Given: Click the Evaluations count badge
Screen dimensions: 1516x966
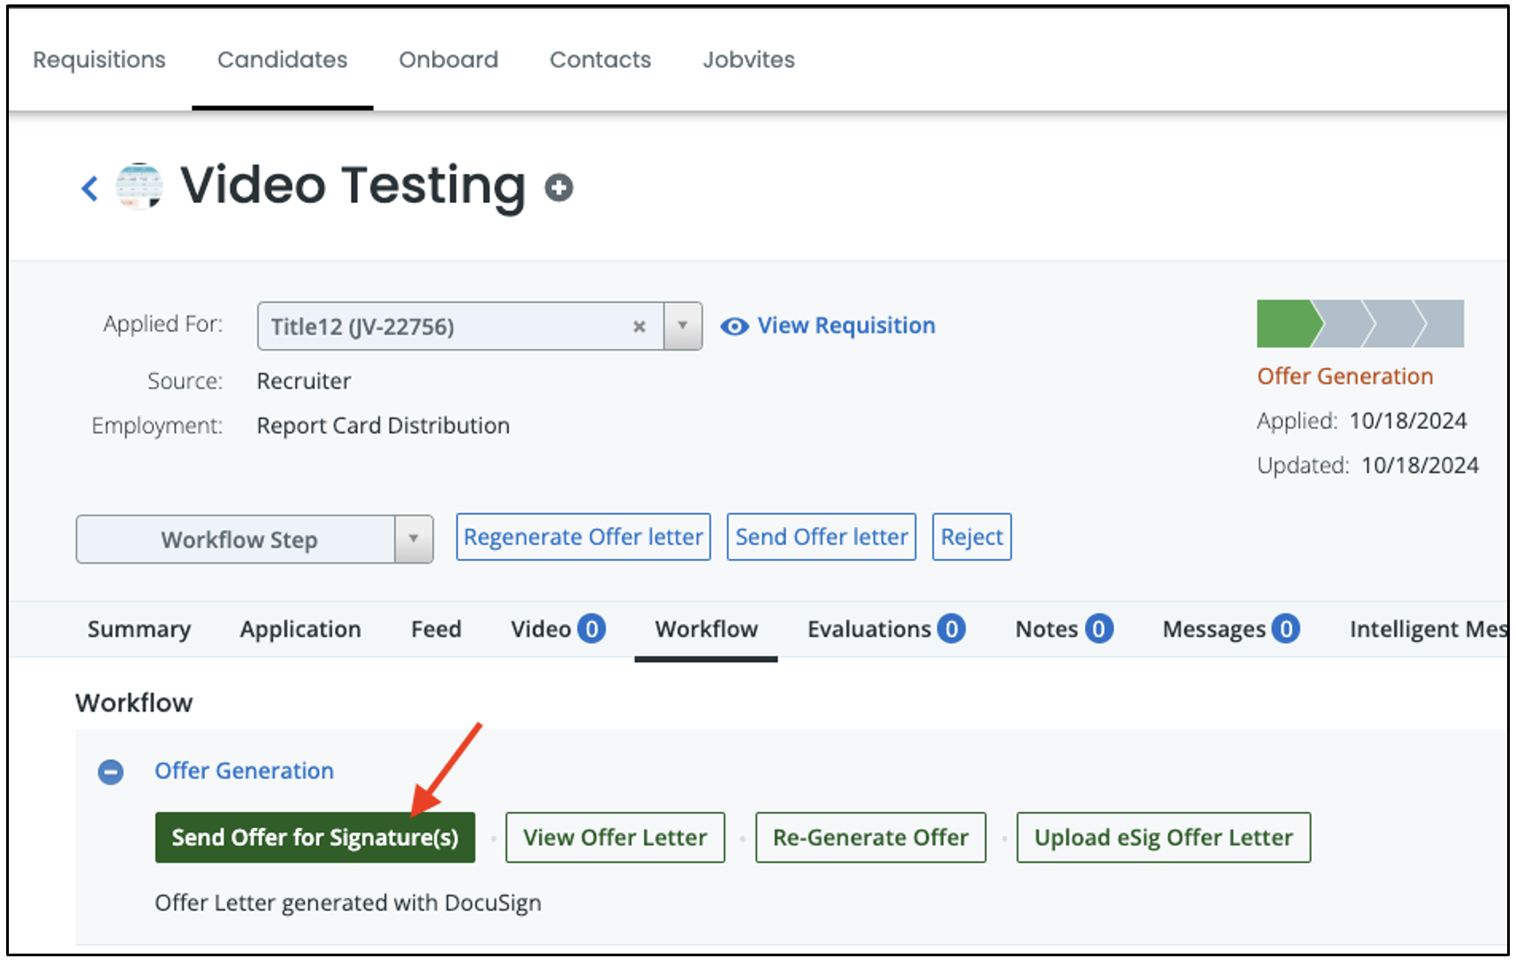Looking at the screenshot, I should coord(951,629).
